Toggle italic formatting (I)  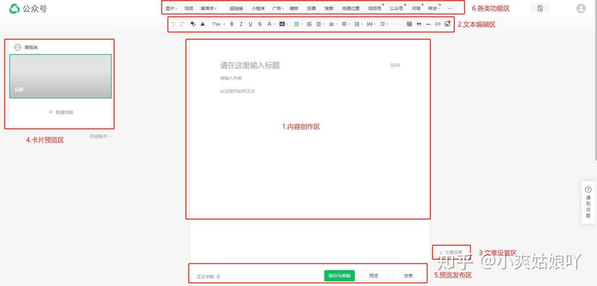click(241, 24)
